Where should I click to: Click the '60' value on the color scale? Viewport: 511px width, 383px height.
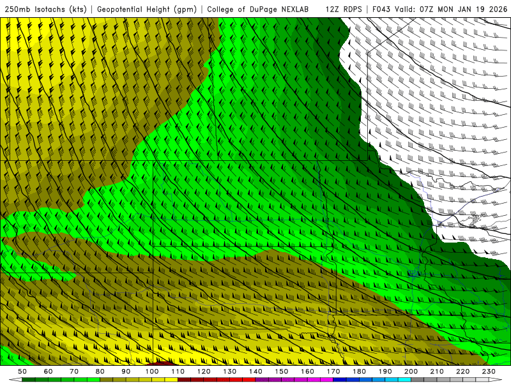[x=48, y=372]
